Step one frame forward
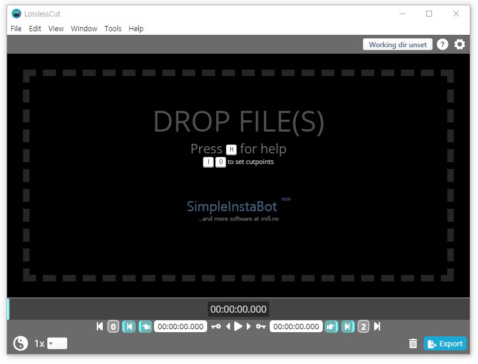Screen dimensions: 478x364 tap(248, 326)
